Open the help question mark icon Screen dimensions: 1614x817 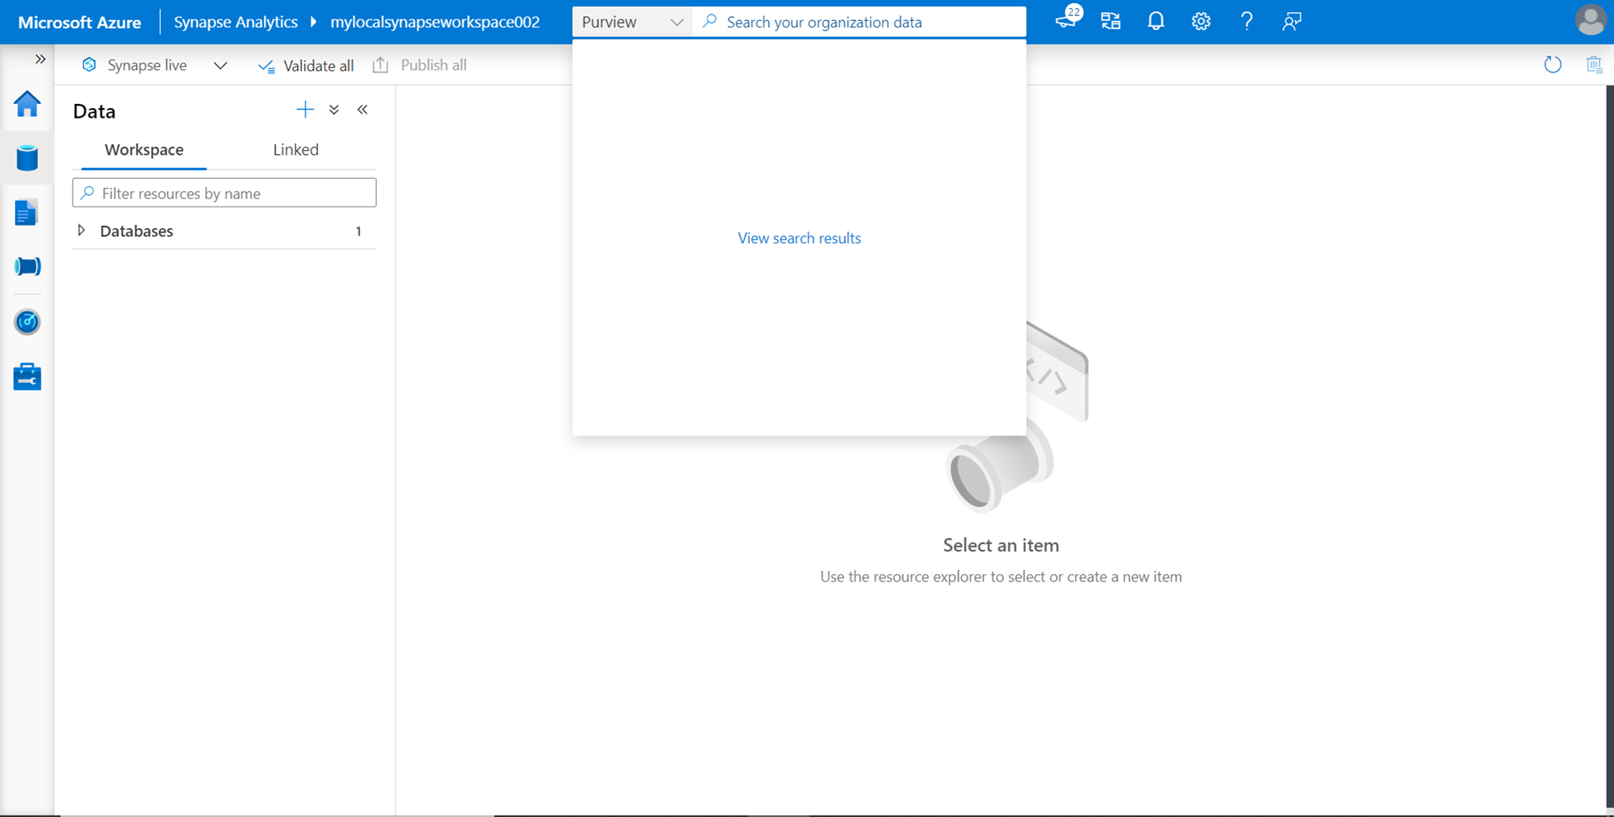pyautogui.click(x=1247, y=22)
